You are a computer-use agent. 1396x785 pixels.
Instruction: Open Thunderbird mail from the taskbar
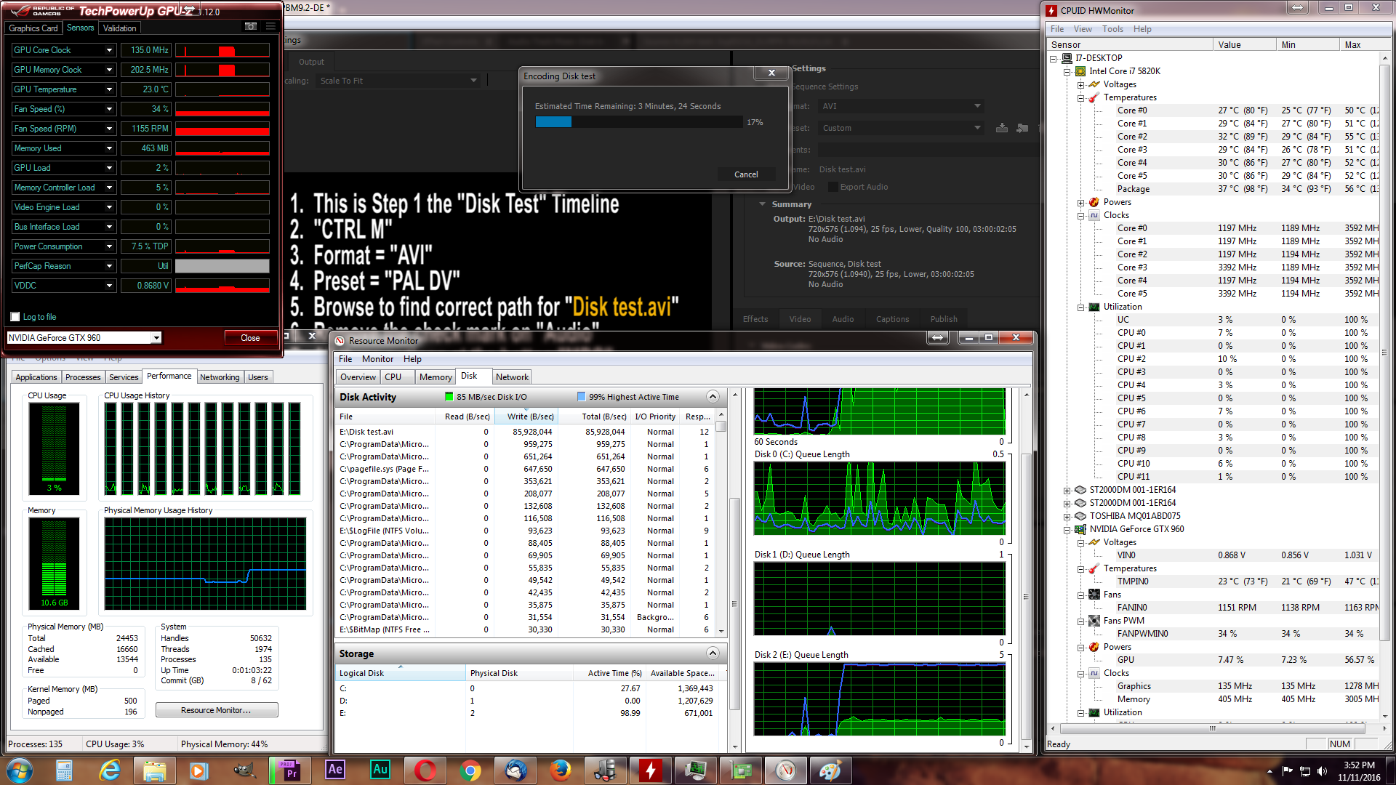[516, 770]
